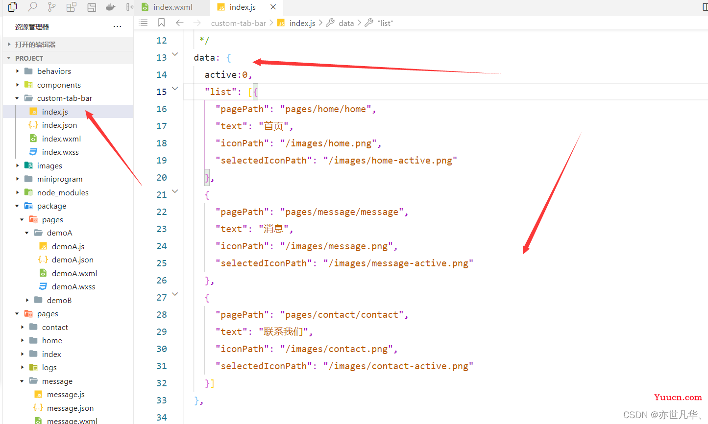
Task: Close the index.js tab
Action: [273, 7]
